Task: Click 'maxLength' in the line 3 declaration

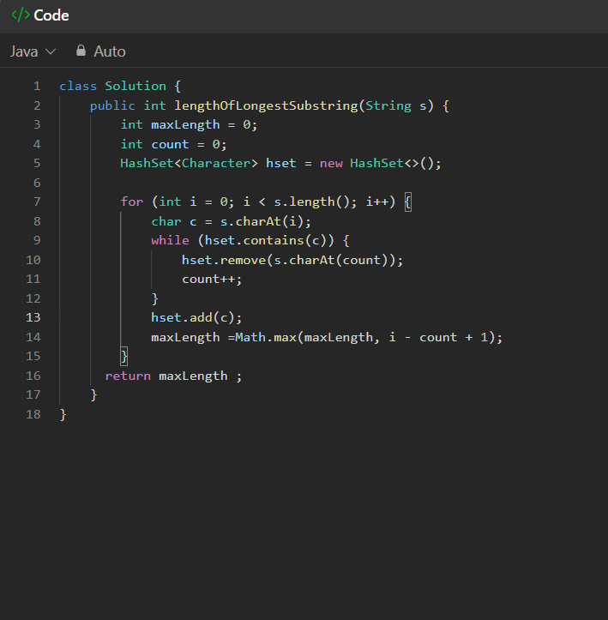Action: pos(185,125)
